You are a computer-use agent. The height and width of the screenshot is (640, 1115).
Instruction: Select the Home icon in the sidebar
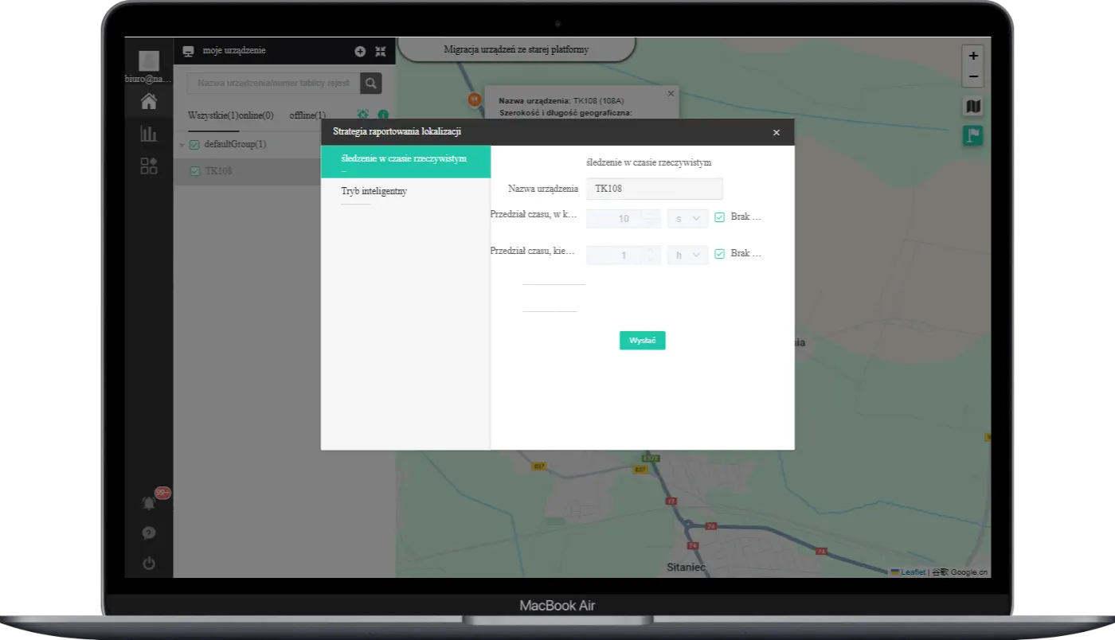148,100
